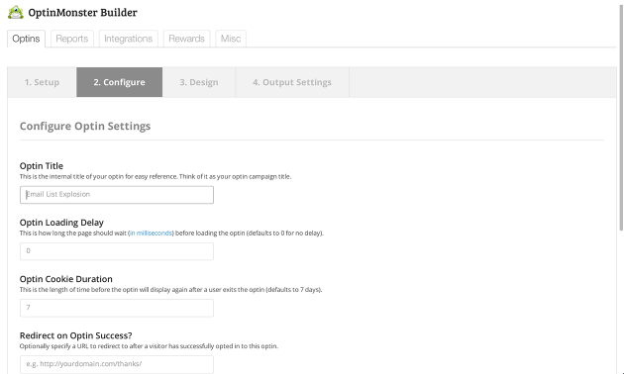Click the Redirect on Optin Success? label
The image size is (624, 374).
point(75,335)
